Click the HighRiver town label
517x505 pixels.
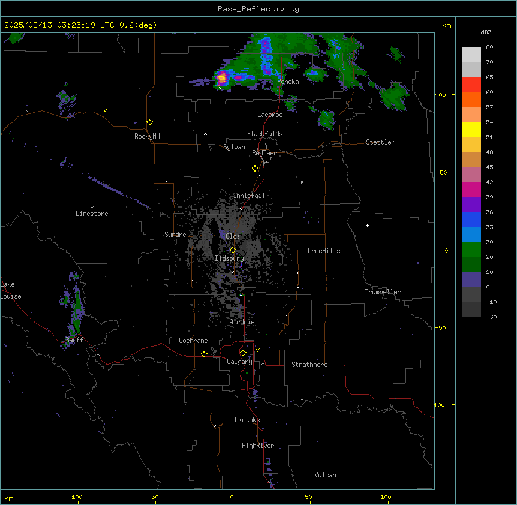[x=258, y=446]
